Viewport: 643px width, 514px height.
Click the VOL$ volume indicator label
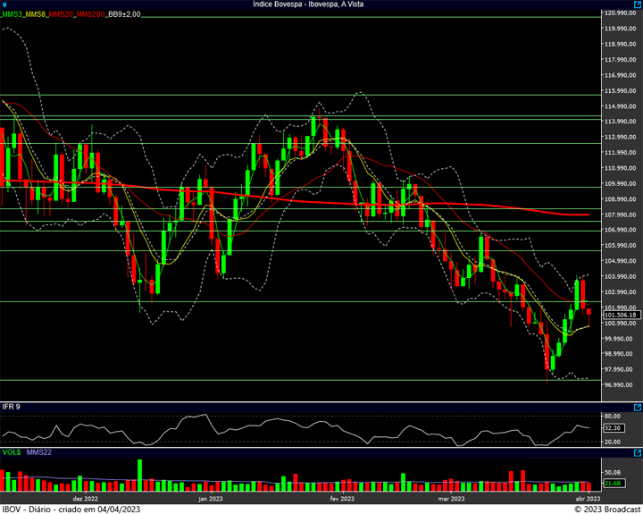(12, 452)
